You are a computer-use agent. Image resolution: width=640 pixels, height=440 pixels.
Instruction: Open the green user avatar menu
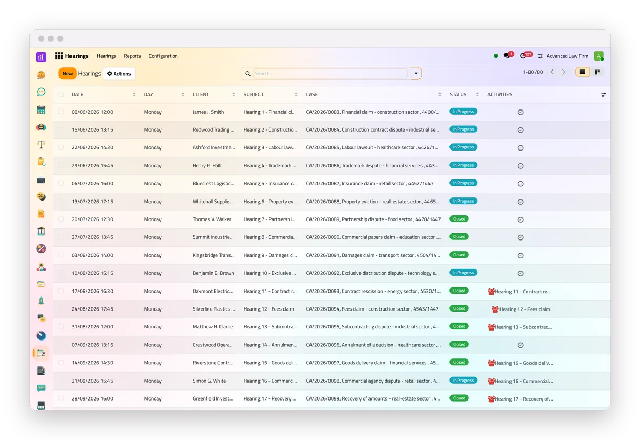(598, 56)
